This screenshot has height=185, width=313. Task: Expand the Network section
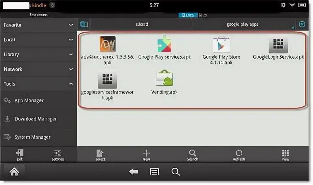tap(38, 69)
